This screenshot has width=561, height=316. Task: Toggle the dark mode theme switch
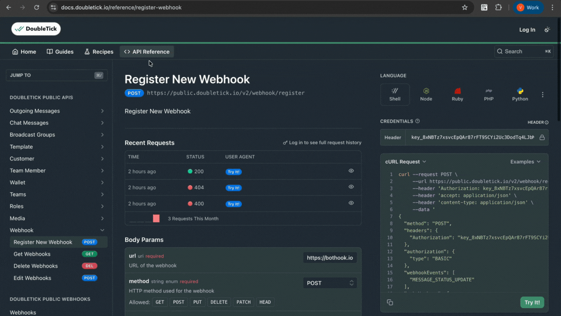pos(547,30)
